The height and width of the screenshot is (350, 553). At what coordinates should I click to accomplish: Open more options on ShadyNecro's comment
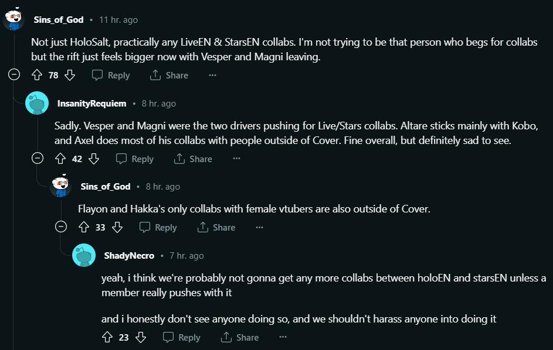(283, 337)
